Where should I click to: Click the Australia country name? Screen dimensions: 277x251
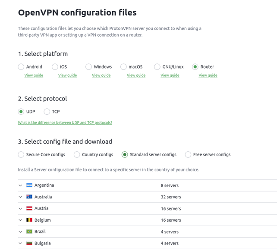pyautogui.click(x=43, y=197)
